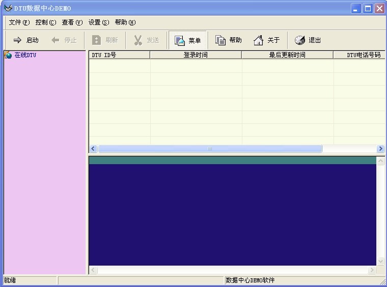This screenshot has width=387, height=287.
Task: Open the 设置(S) menu
Action: coord(99,22)
